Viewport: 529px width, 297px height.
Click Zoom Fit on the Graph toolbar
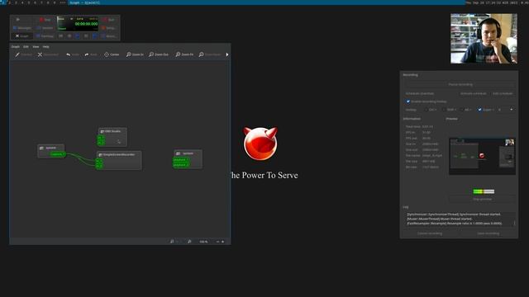pyautogui.click(x=184, y=54)
